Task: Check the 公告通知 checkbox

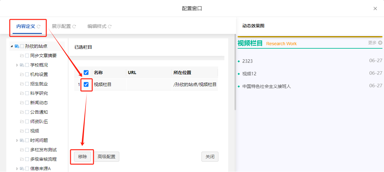Action: [27, 112]
